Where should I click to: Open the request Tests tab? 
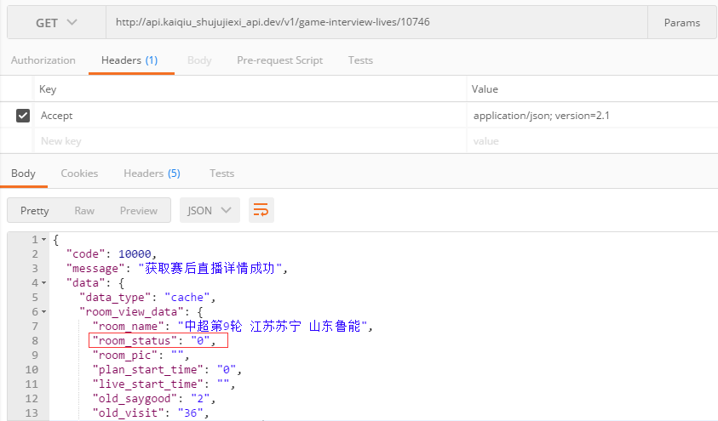pos(360,60)
